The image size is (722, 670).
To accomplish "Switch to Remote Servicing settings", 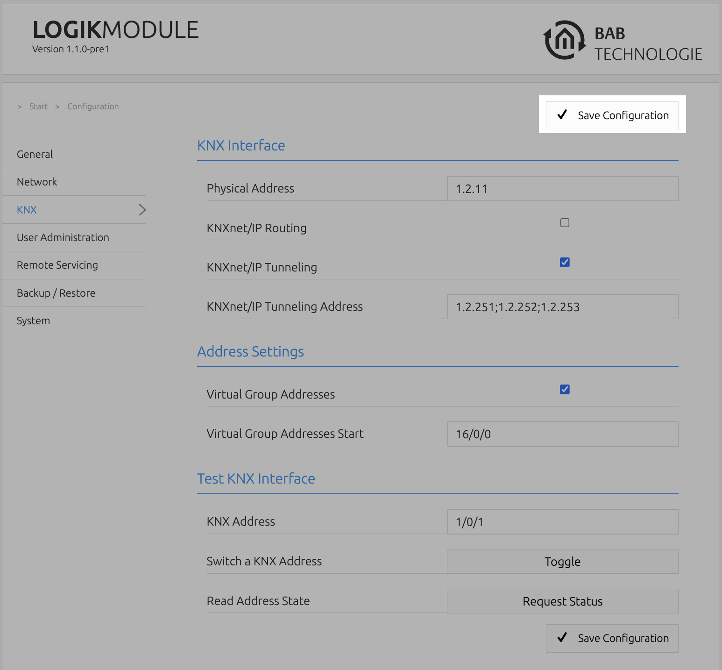I will coord(57,265).
